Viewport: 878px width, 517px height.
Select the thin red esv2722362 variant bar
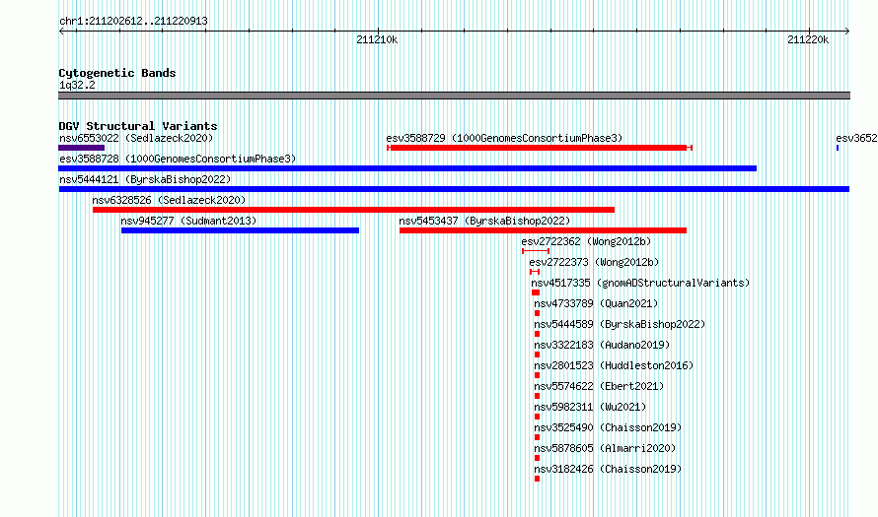[536, 251]
